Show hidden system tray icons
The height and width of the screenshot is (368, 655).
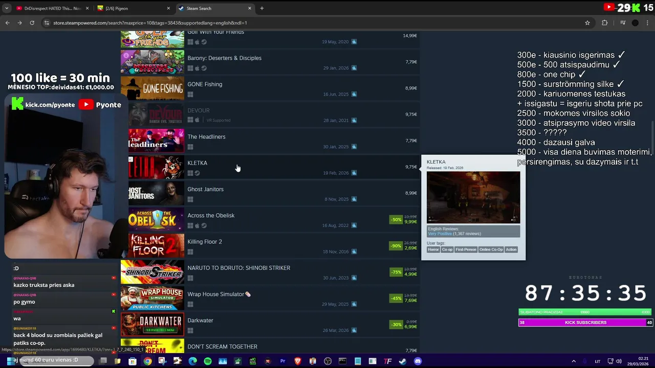click(573, 361)
